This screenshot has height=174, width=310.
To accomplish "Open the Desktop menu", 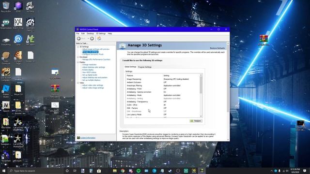I will (90, 33).
